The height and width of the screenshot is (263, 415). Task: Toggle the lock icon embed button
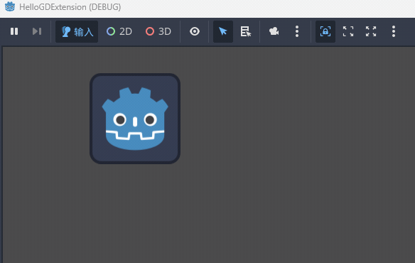(325, 31)
